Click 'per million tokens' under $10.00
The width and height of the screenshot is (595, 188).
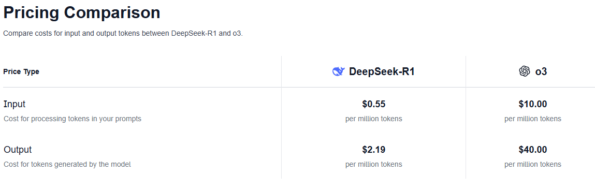click(533, 119)
